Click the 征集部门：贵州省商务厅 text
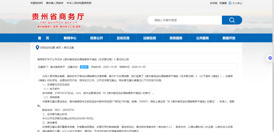Viewport: 274px width, 132px height. tap(51, 67)
